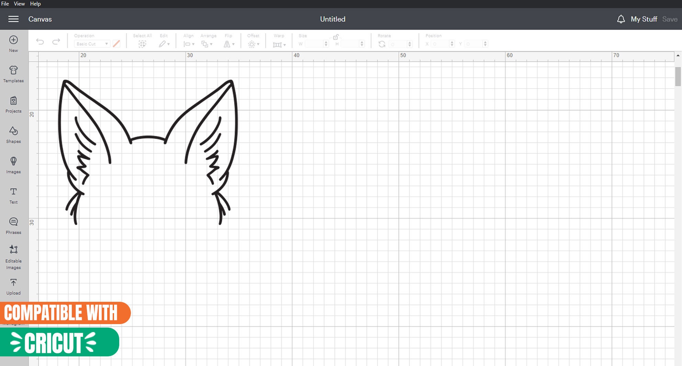Toggle the size aspect-ratio lock
This screenshot has height=366, width=682.
tap(336, 37)
